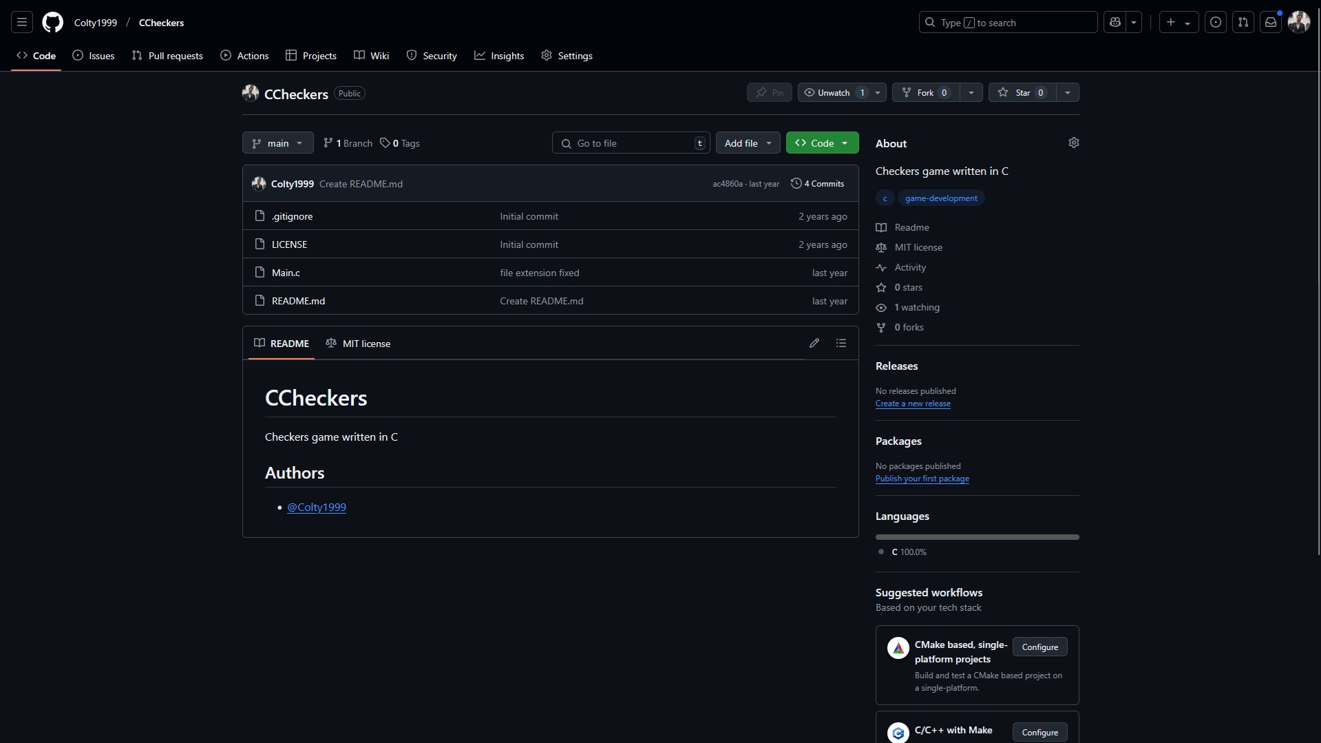
Task: Star the CCheckers repository
Action: (1022, 92)
